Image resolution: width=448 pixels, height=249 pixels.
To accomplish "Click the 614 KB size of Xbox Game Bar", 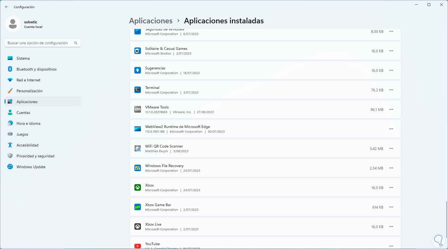I will coord(378,207).
